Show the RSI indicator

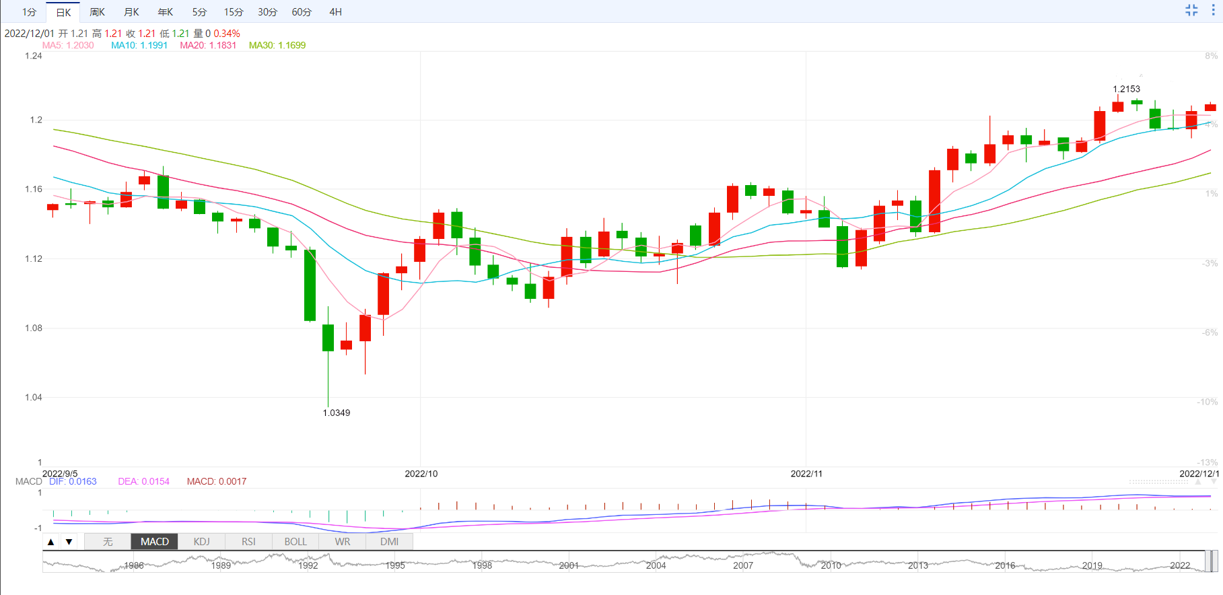tap(248, 542)
